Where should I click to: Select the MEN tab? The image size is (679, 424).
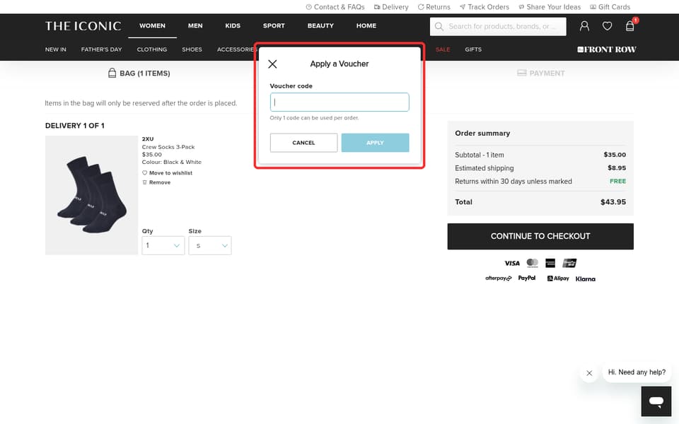tap(195, 25)
